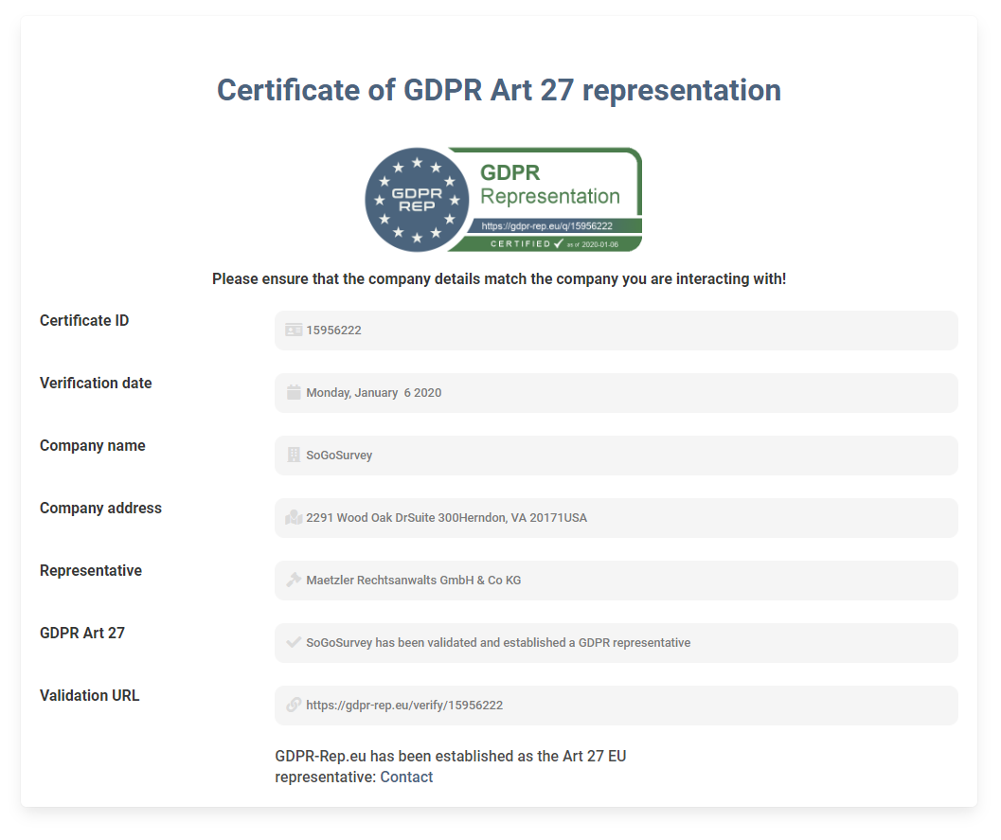Open the Contact link

[x=406, y=777]
